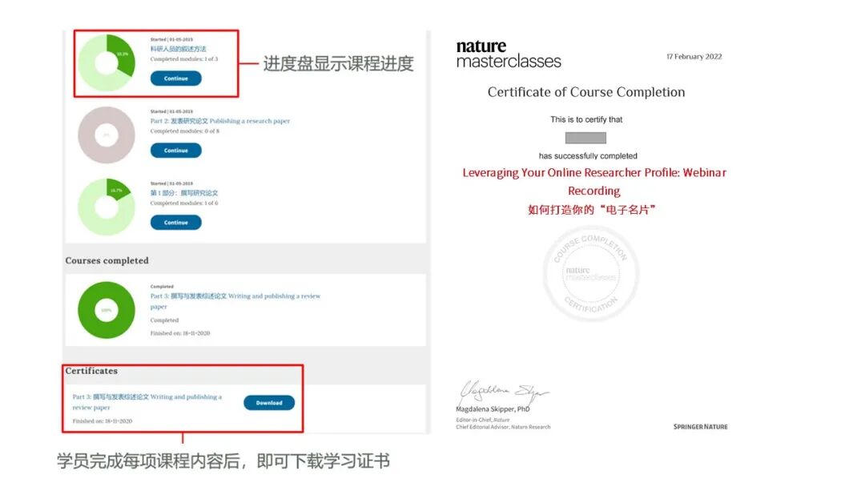
Task: Select "This is to certify that" text
Action: (x=586, y=119)
